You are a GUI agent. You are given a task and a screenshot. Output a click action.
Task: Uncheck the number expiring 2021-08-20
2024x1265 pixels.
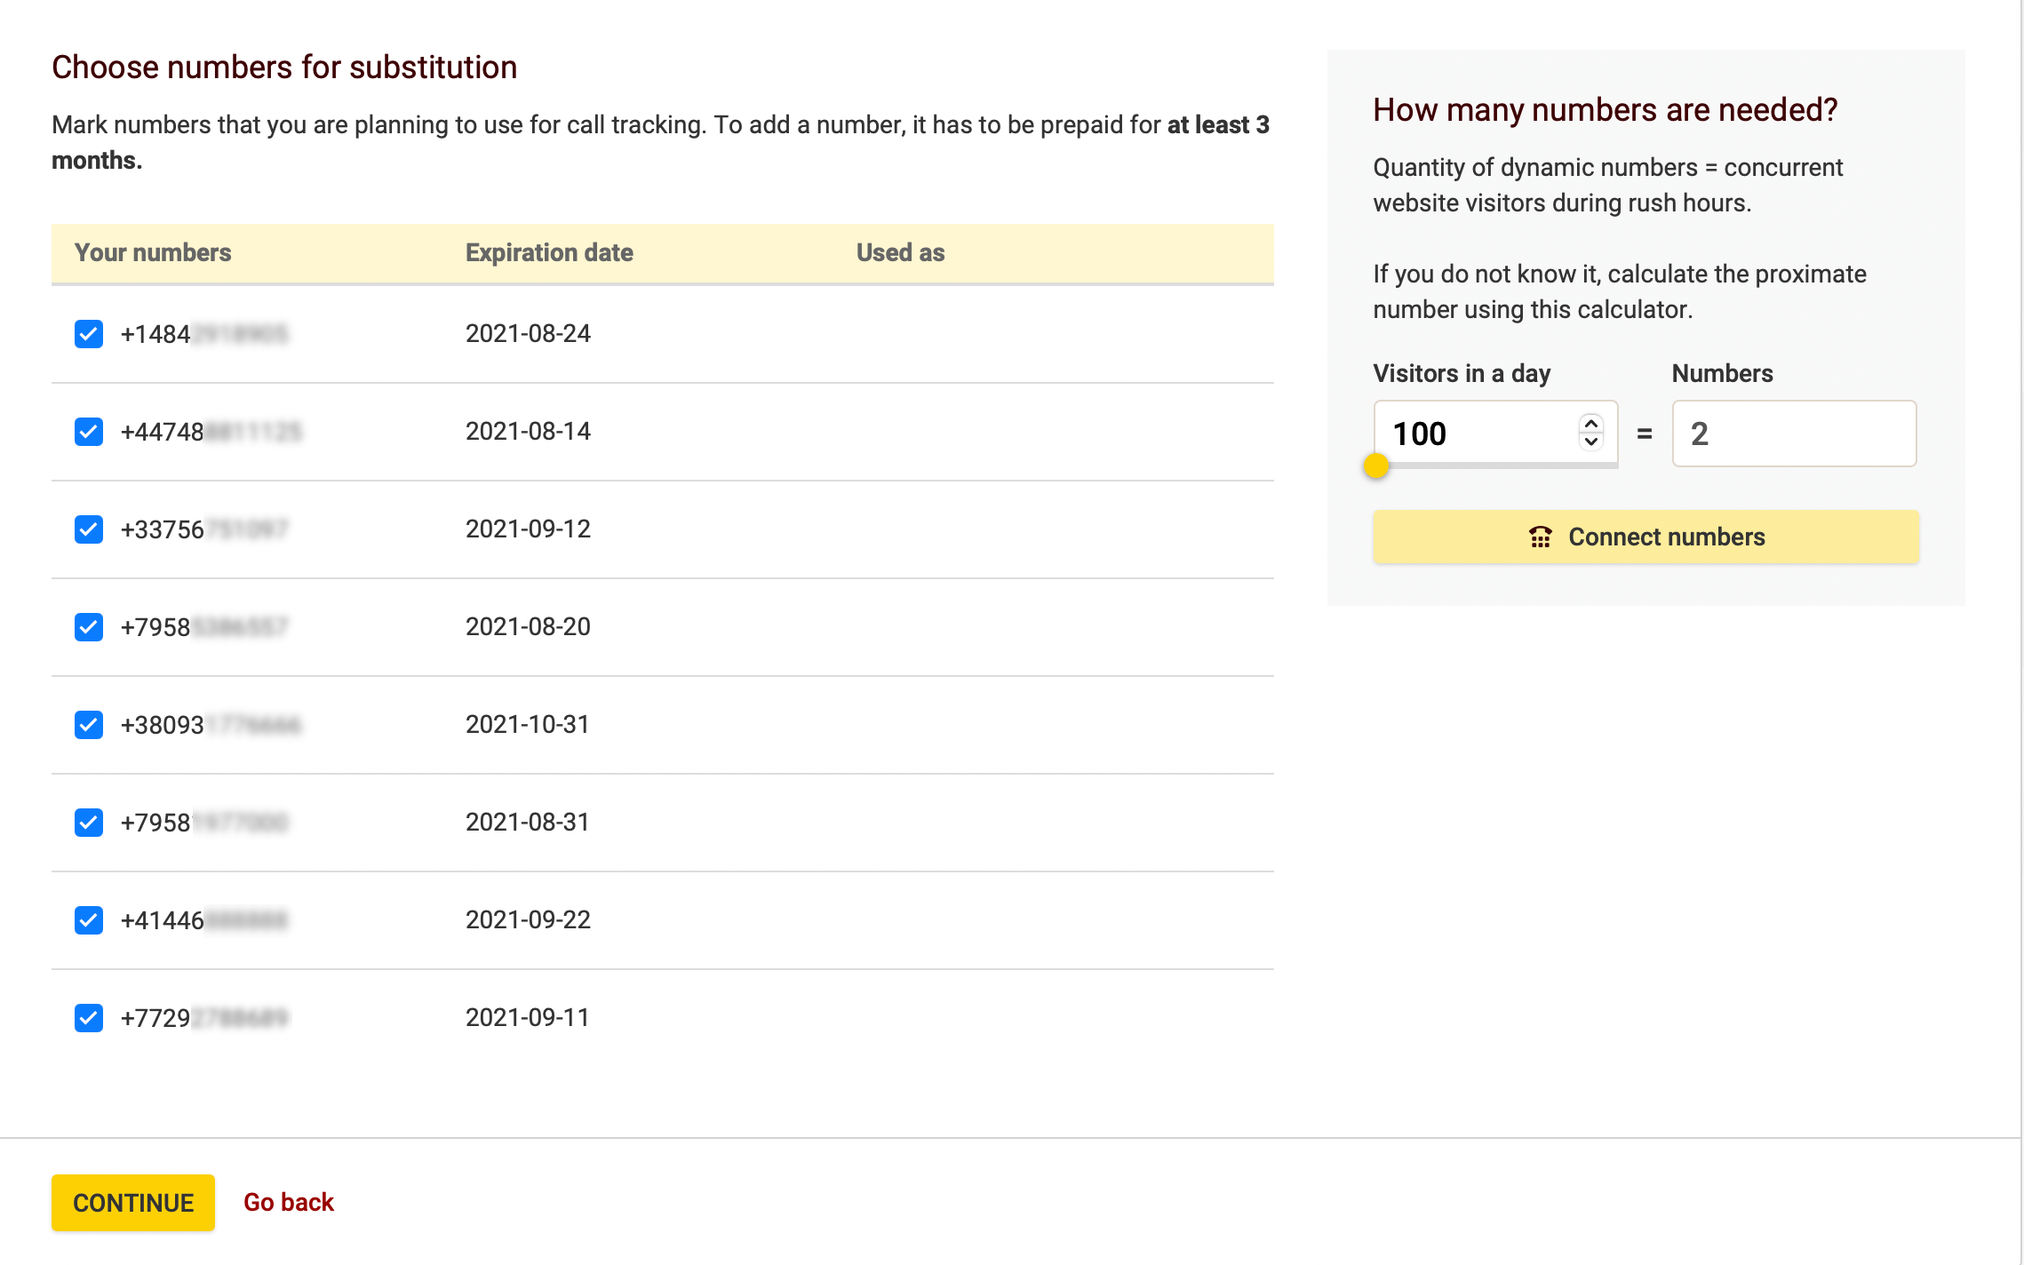(89, 627)
